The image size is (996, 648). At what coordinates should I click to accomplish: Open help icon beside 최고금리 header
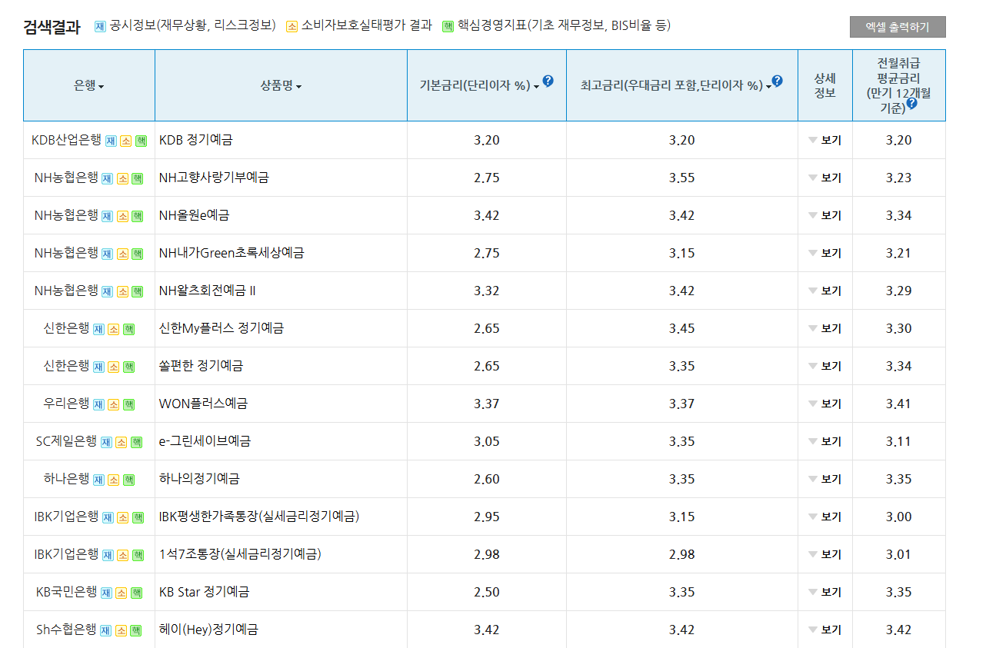[777, 81]
